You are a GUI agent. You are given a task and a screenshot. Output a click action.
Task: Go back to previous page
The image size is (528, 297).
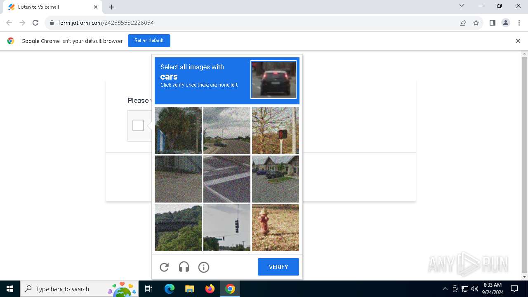[x=9, y=23]
